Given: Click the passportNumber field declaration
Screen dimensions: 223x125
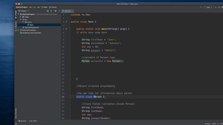Looking at the screenshot, I should [x=96, y=118].
